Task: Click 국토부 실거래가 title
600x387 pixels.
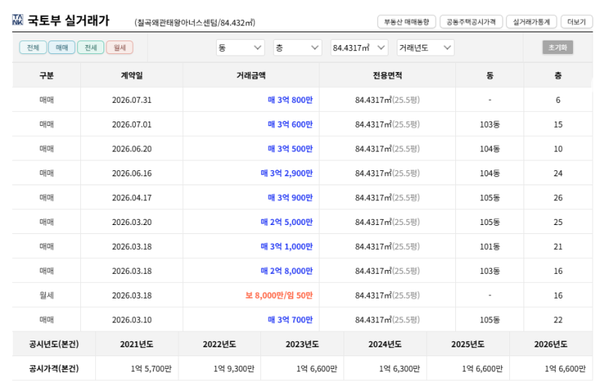Action: [x=68, y=20]
